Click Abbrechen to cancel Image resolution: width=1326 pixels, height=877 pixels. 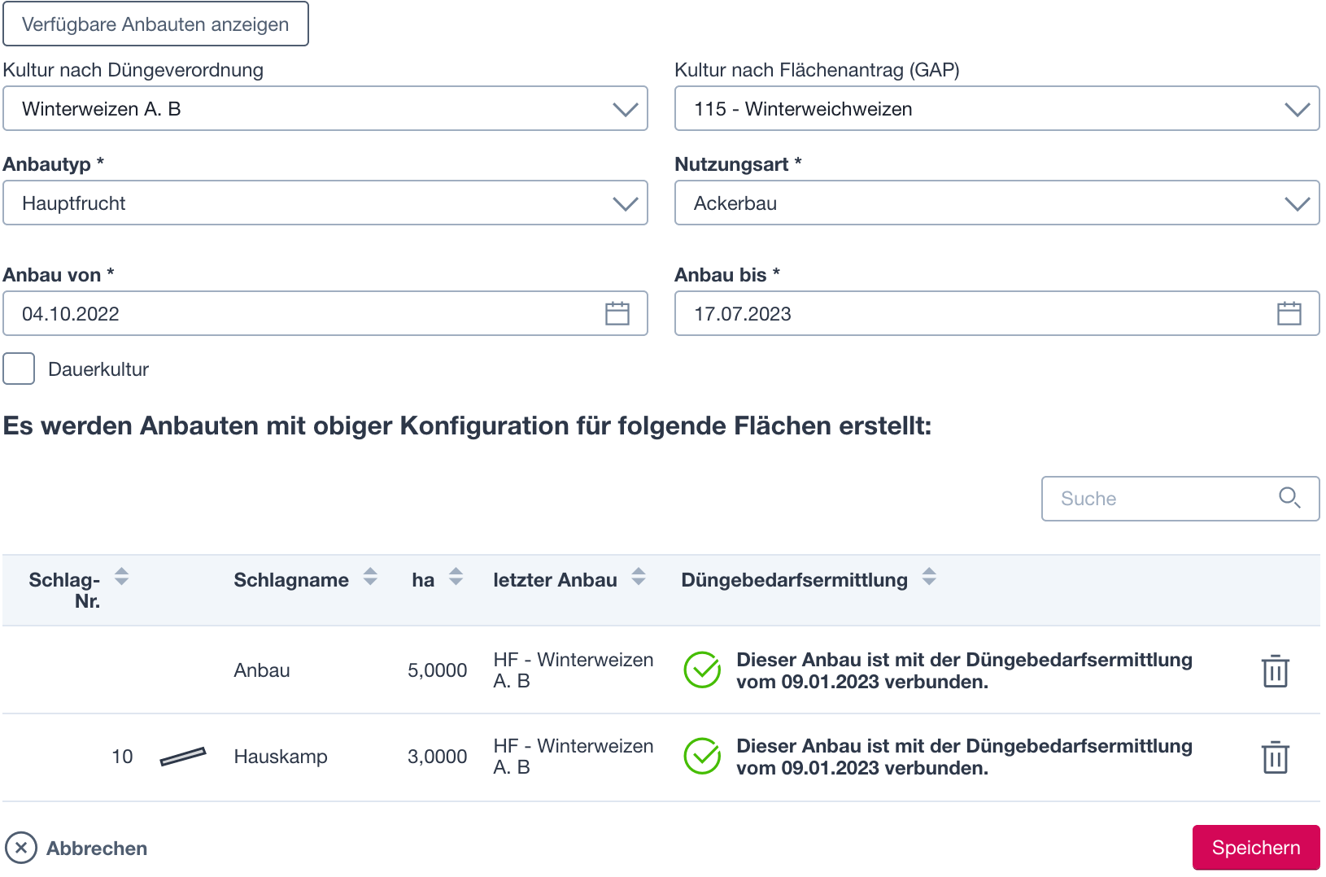click(x=76, y=848)
